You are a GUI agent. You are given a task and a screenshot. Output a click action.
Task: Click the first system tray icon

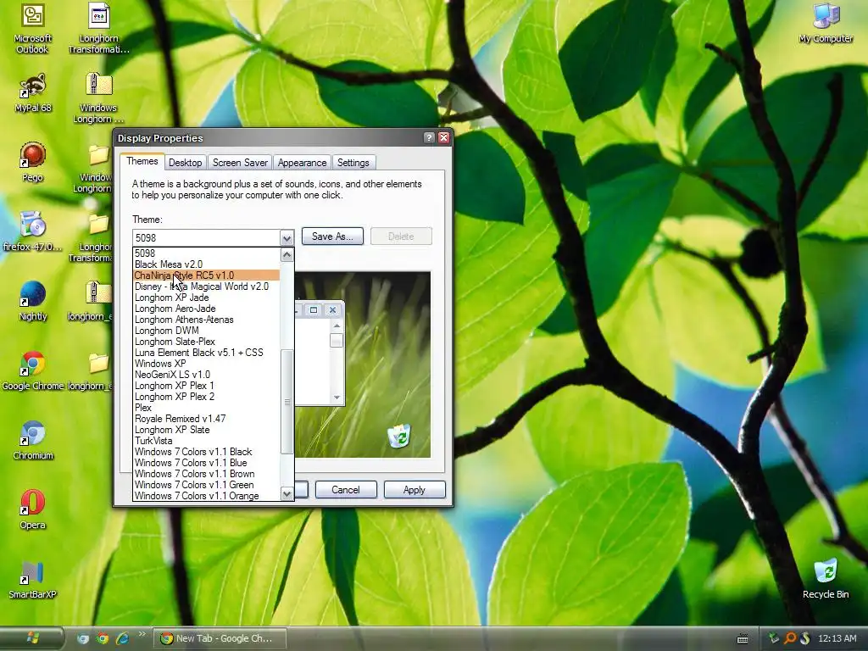pos(774,638)
